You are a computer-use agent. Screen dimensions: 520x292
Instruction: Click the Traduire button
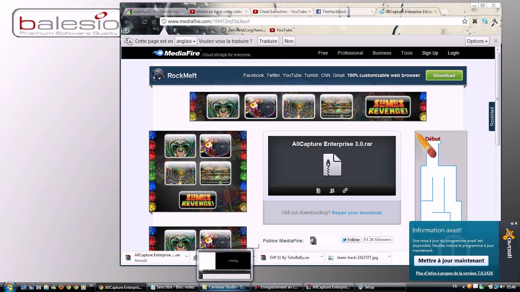tap(268, 41)
